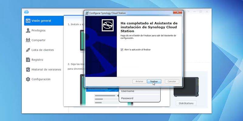This screenshot has width=243, height=121.
Task: Click the Lista de clientes plug icon
Action: tap(28, 50)
